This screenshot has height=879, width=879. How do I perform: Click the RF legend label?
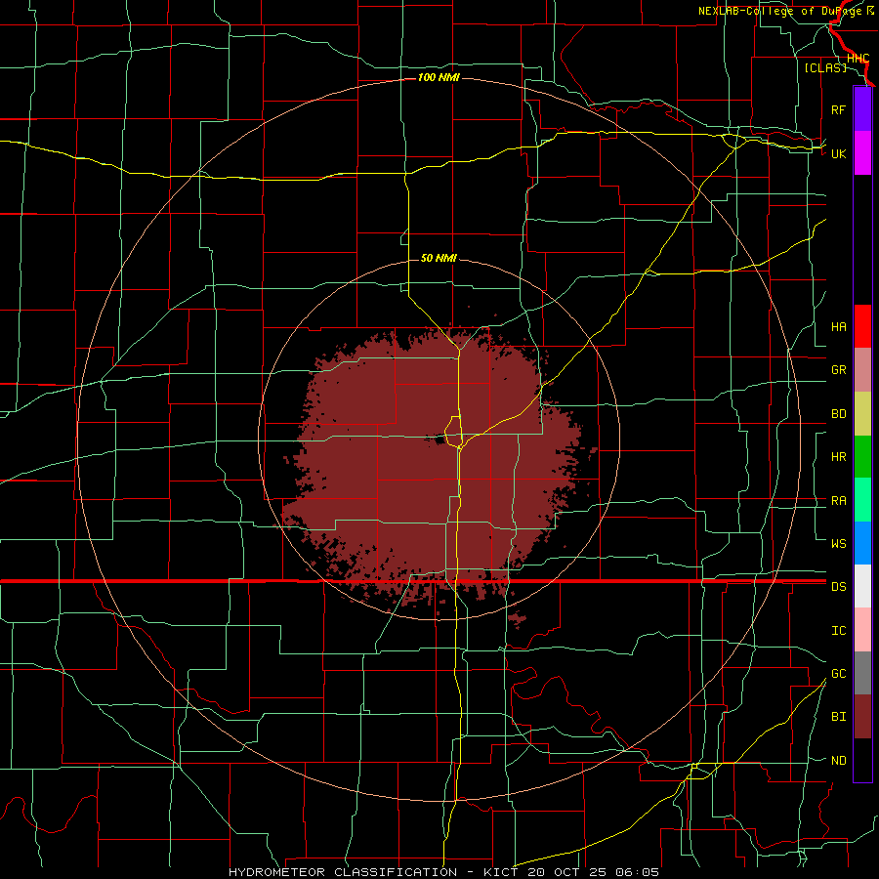tap(838, 109)
